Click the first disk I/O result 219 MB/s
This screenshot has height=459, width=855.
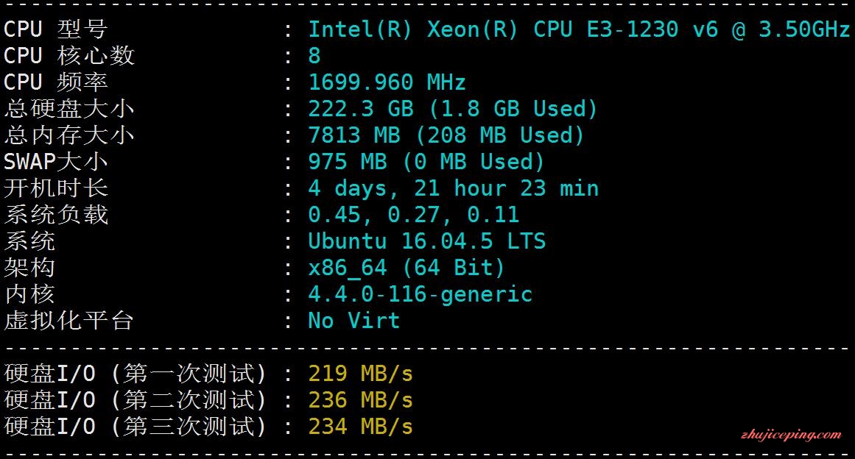[x=360, y=374]
